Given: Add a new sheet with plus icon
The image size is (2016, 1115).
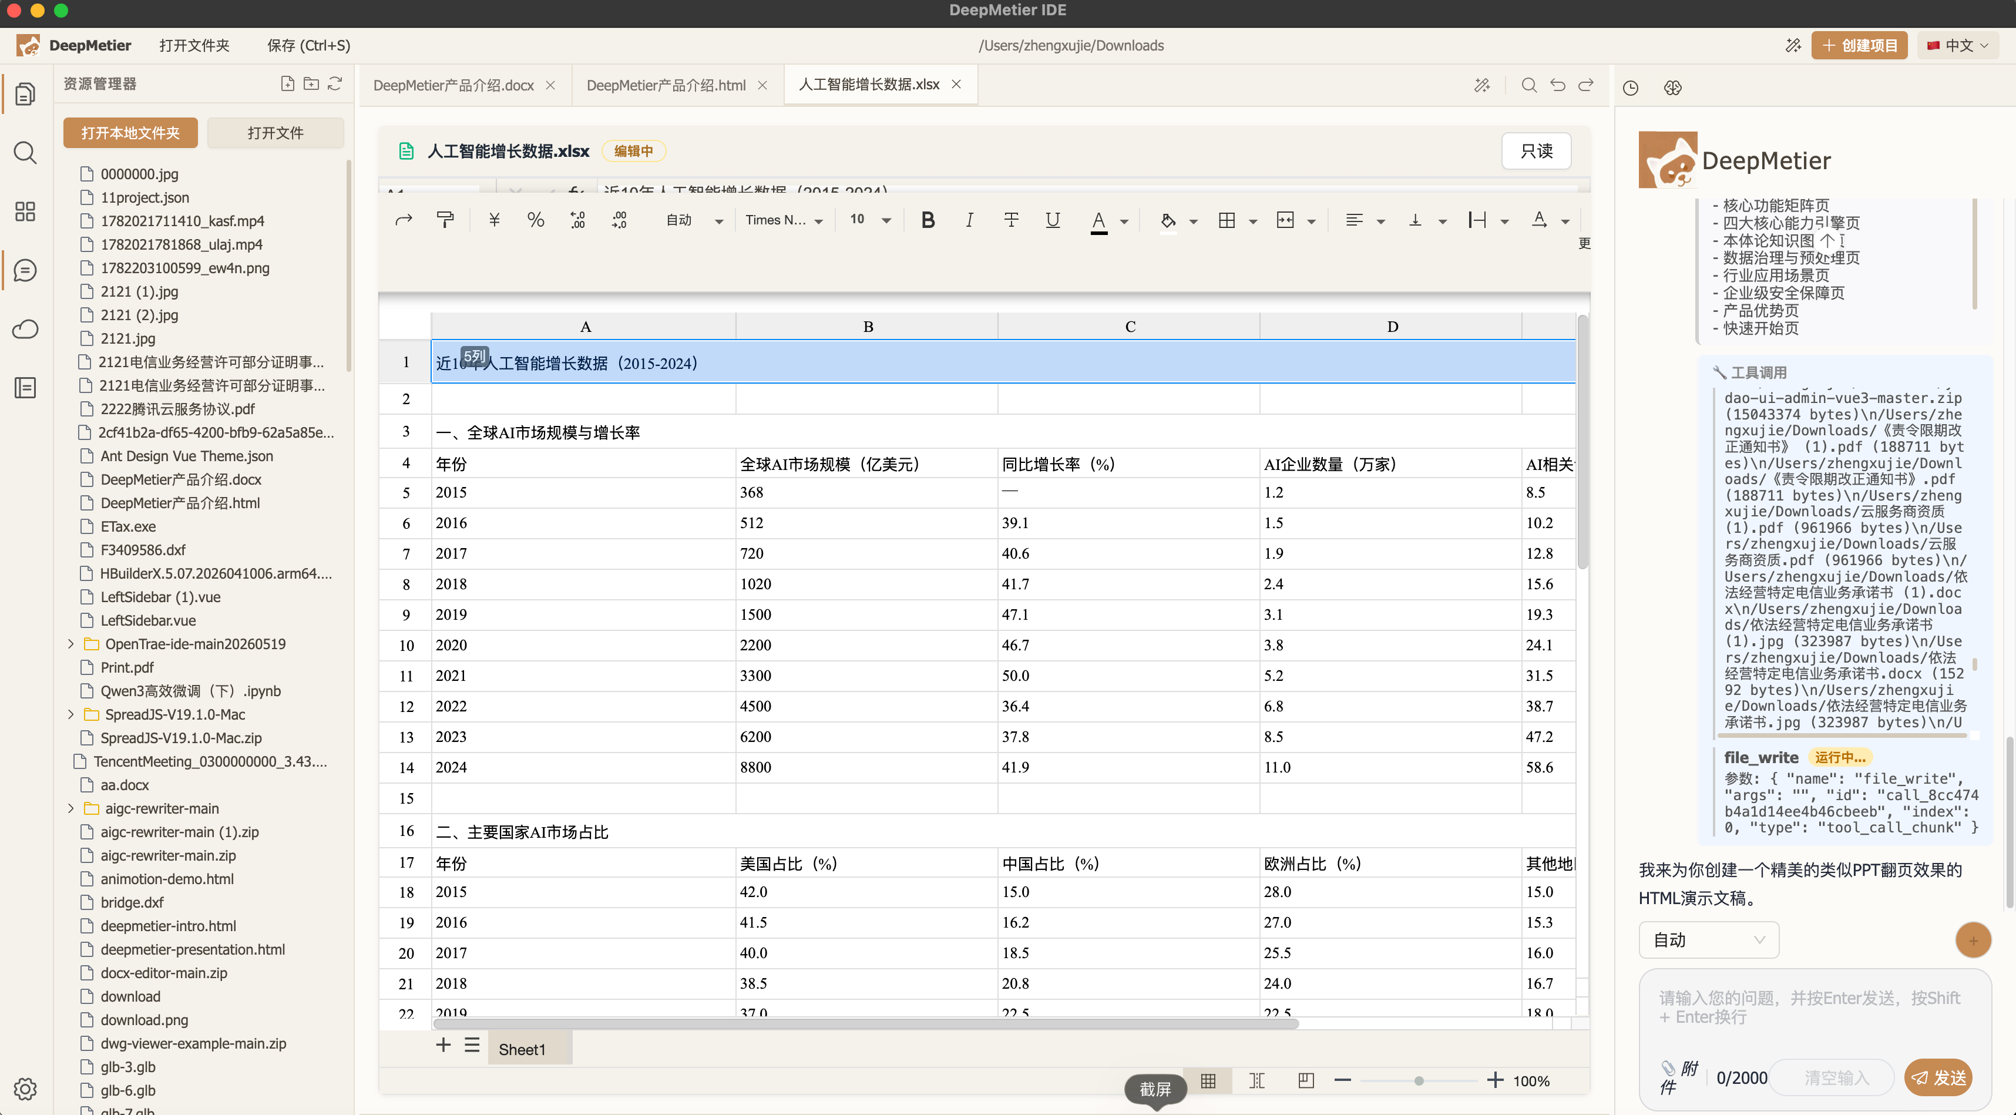Looking at the screenshot, I should click(443, 1045).
